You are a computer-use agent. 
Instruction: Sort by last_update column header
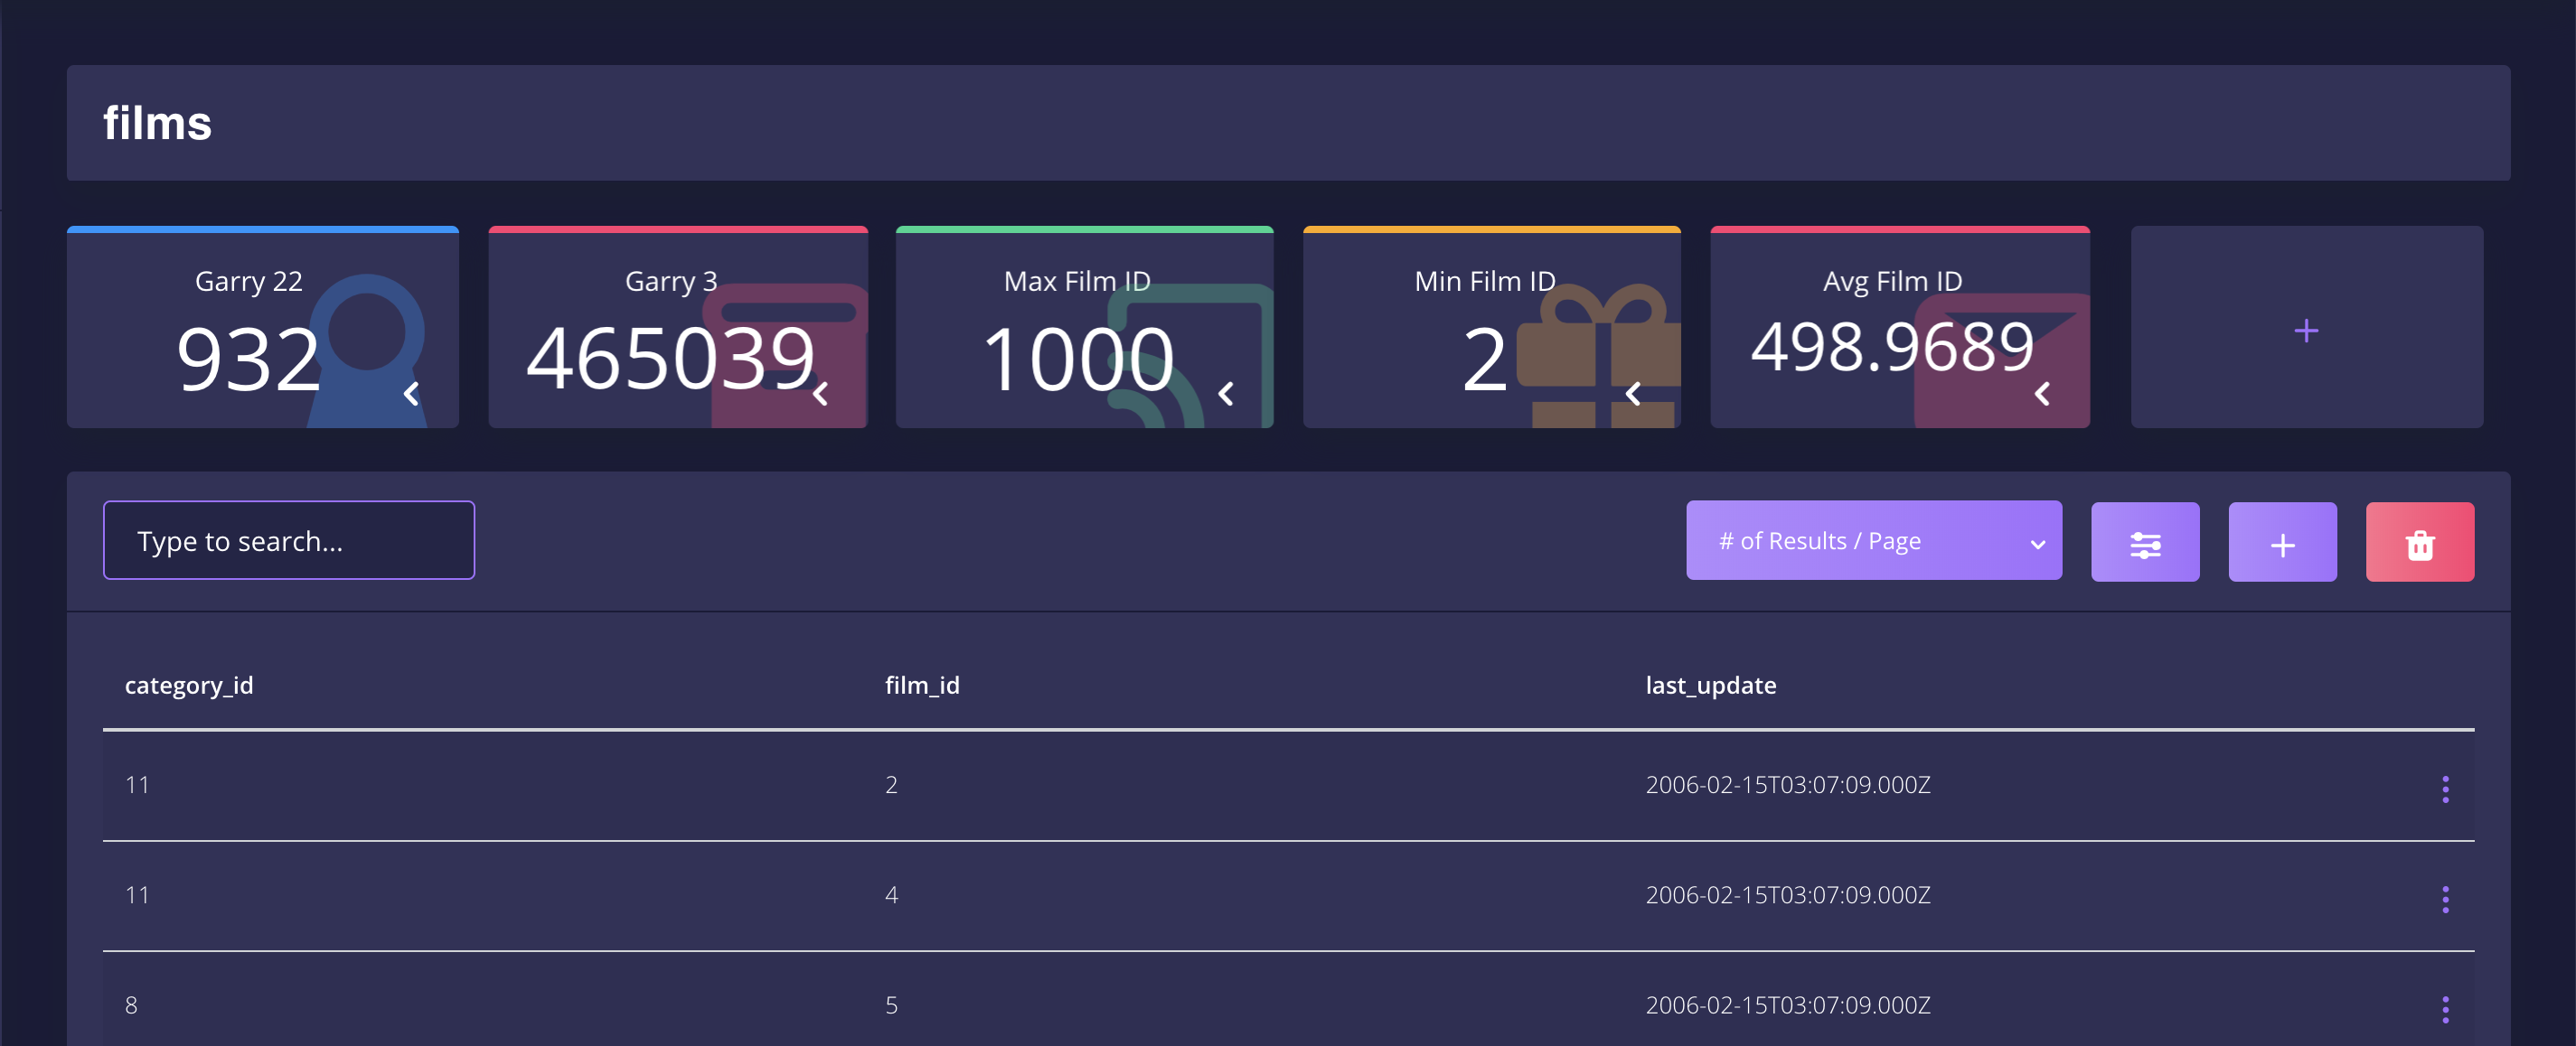coord(1710,686)
